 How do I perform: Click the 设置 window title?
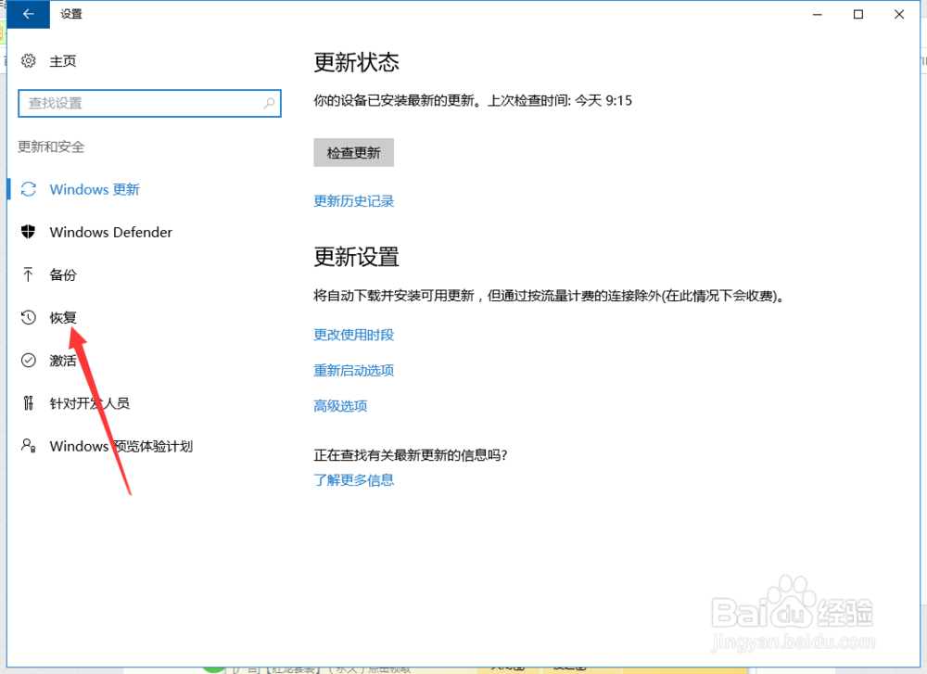[x=71, y=14]
